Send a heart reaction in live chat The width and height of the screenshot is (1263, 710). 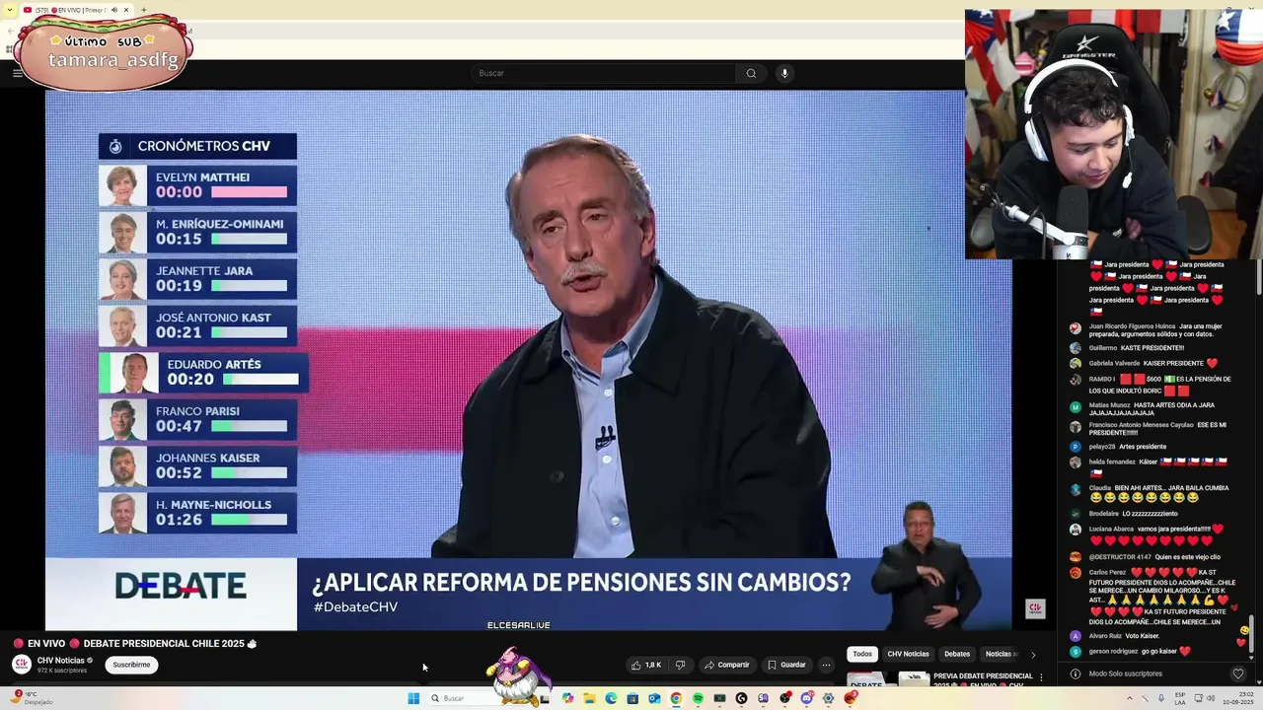[x=1238, y=674]
